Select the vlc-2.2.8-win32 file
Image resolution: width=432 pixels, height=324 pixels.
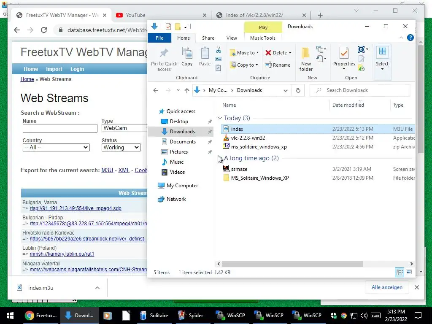pyautogui.click(x=248, y=138)
